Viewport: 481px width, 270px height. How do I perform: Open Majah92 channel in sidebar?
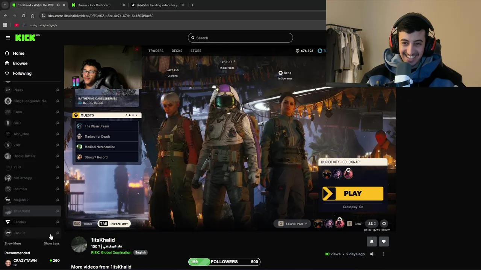click(x=32, y=200)
